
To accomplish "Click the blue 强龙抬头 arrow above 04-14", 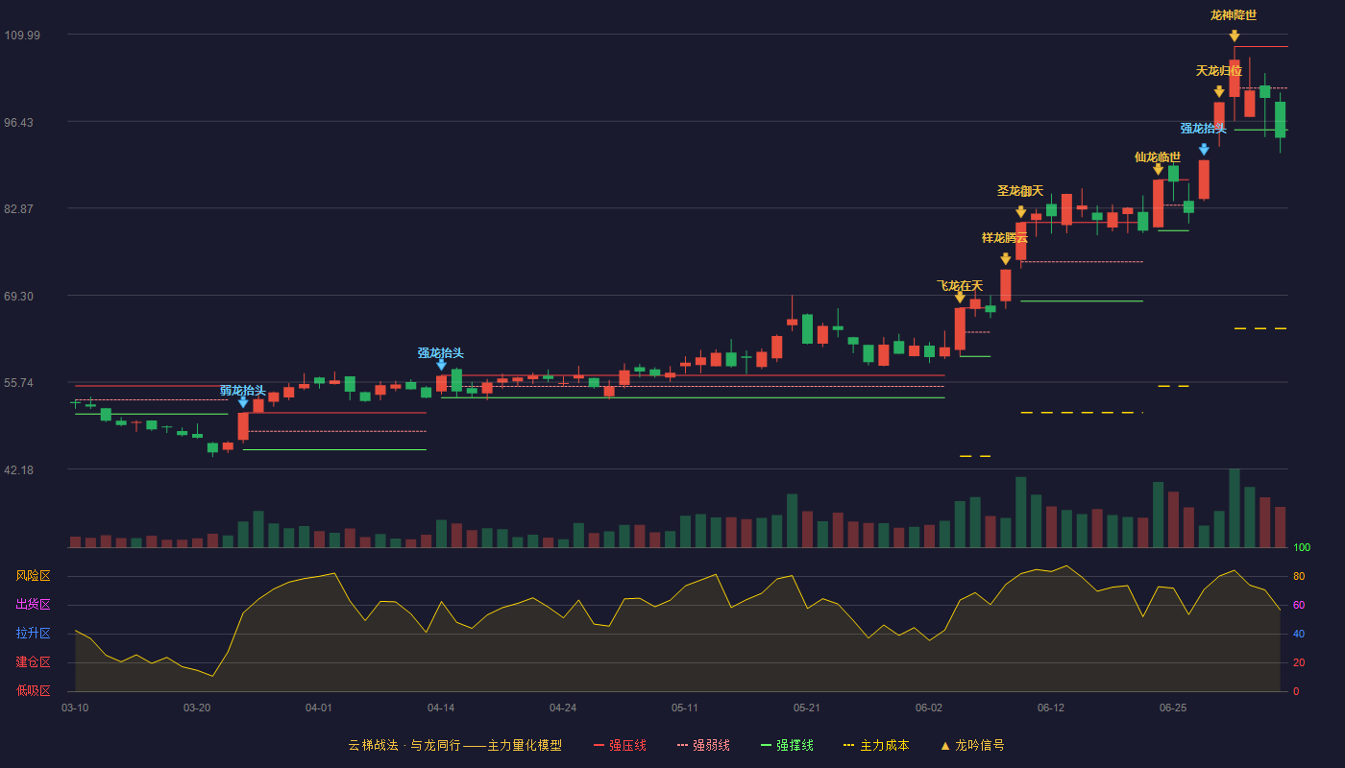I will point(441,365).
